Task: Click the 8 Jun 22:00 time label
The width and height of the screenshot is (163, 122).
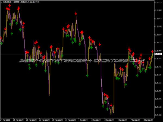Action: tap(150, 120)
